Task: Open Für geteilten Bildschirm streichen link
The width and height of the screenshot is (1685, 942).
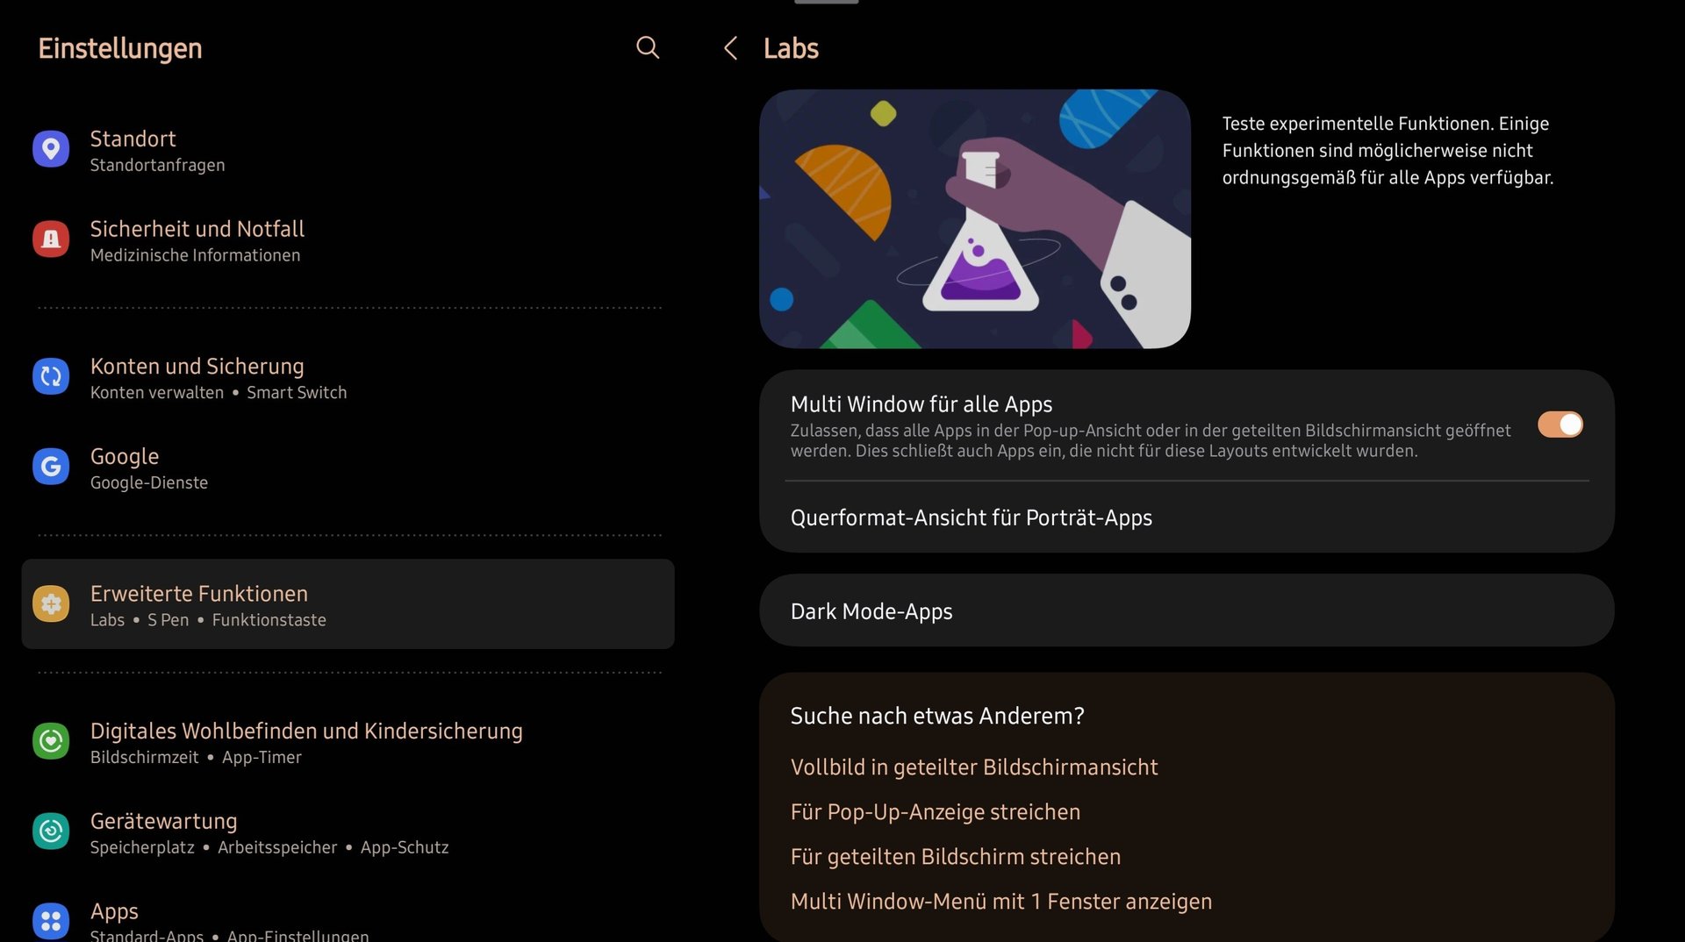Action: tap(956, 857)
